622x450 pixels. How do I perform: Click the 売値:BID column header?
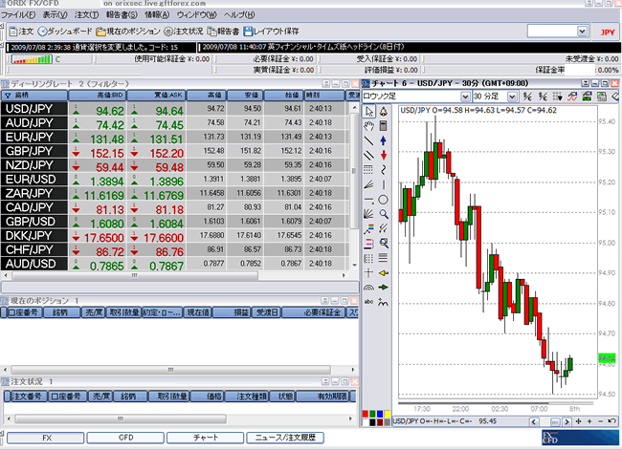point(98,96)
